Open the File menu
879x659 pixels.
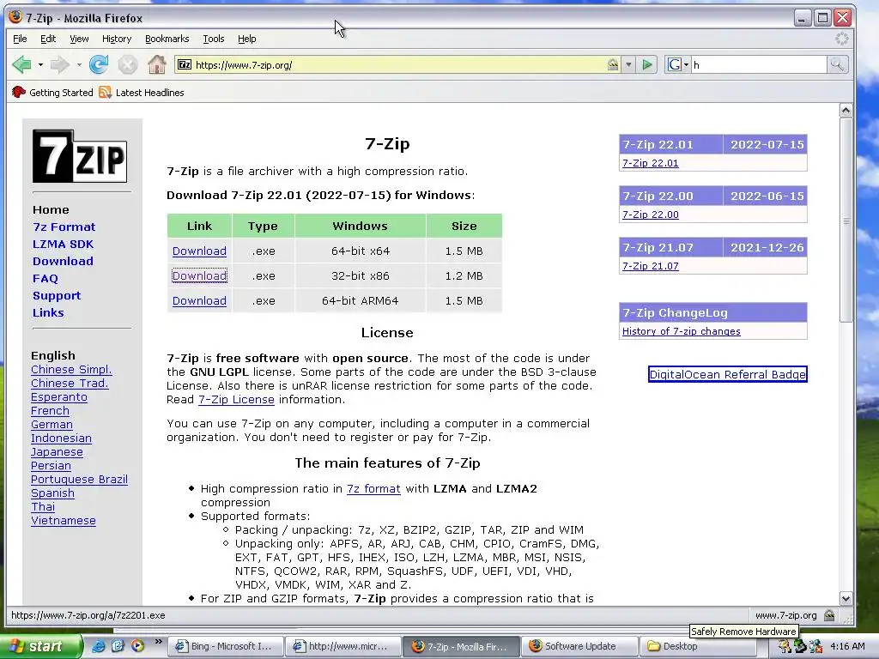click(20, 39)
